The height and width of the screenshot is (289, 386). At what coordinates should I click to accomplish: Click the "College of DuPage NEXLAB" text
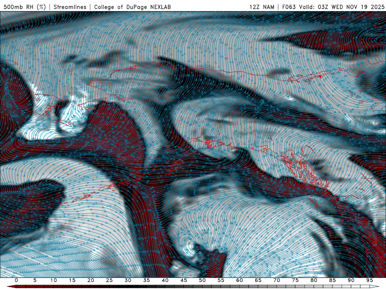click(132, 7)
